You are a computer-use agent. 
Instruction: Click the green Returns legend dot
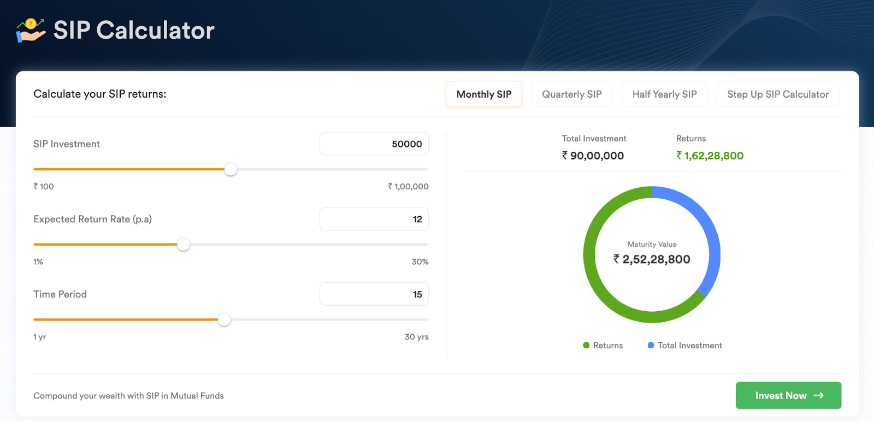click(586, 345)
